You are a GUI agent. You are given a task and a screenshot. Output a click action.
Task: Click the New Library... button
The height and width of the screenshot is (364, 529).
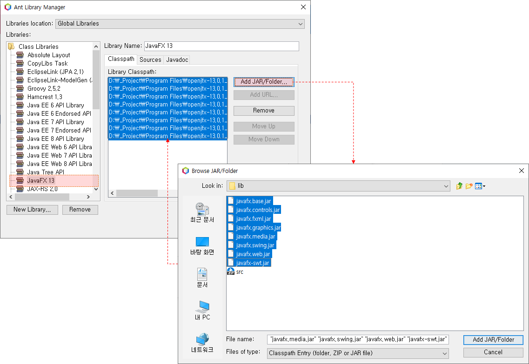pos(32,210)
